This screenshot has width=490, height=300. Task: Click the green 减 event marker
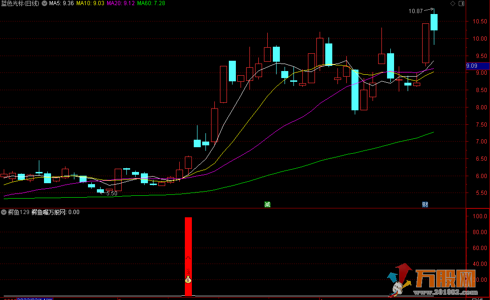(267, 205)
